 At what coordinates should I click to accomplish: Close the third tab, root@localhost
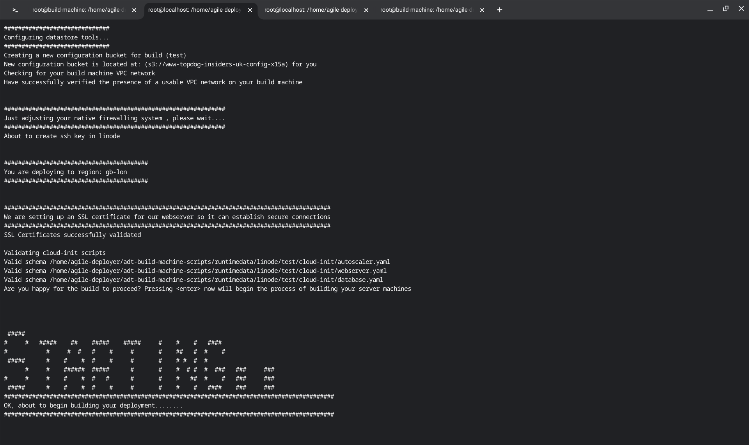pyautogui.click(x=366, y=11)
